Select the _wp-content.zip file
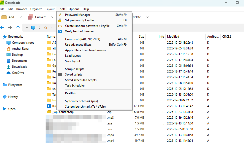This screenshot has height=143, width=244. click(63, 112)
